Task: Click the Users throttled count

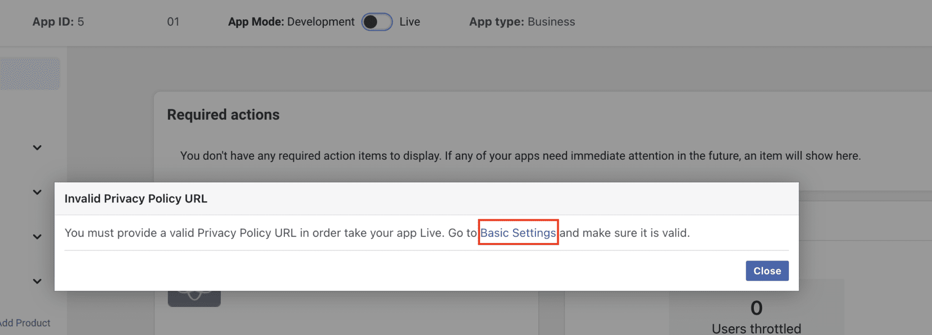Action: click(x=756, y=308)
